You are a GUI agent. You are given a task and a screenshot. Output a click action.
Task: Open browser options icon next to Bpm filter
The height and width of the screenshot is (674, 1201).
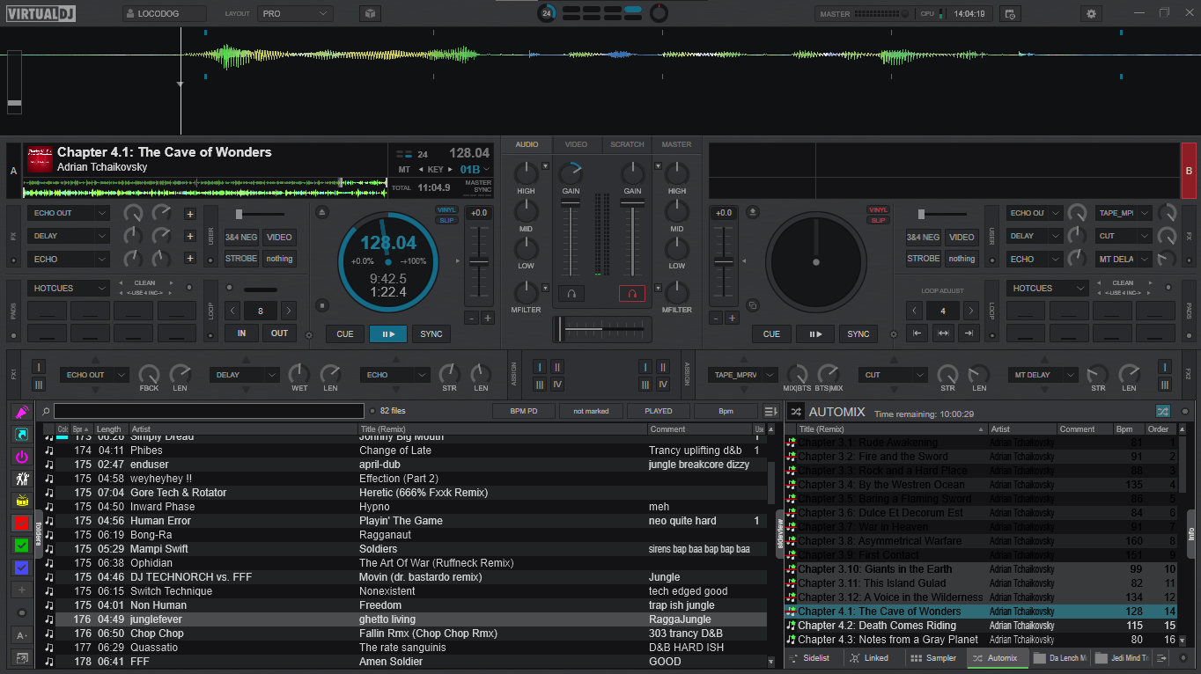coord(771,411)
